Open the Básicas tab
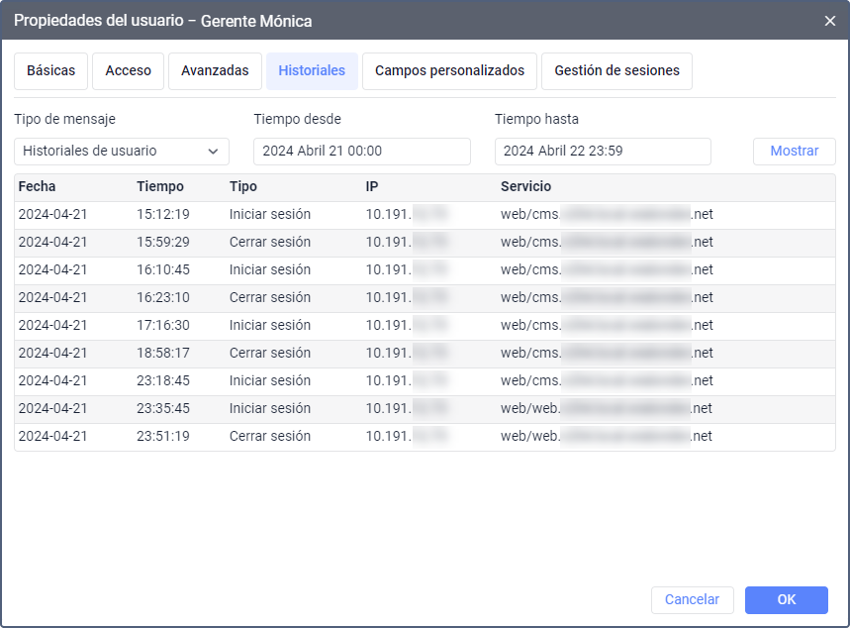Viewport: 850px width, 628px height. coord(50,71)
